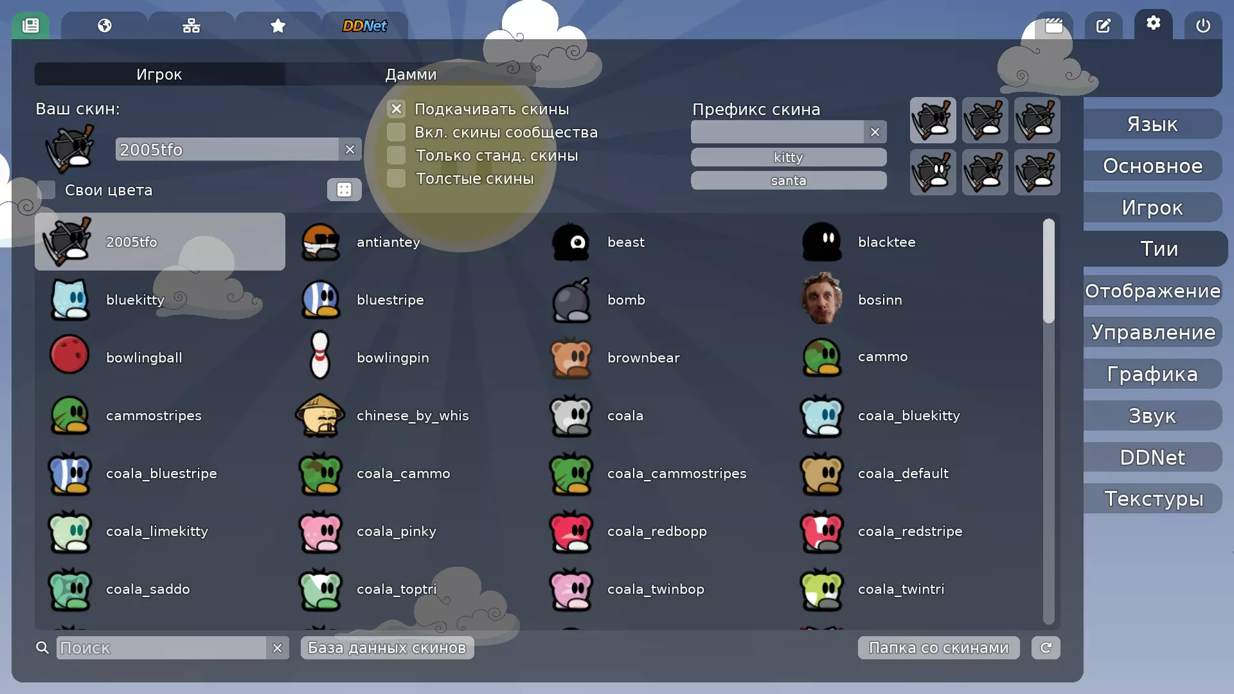This screenshot has width=1234, height=694.
Task: Open the news icon tab
Action: pyautogui.click(x=30, y=26)
